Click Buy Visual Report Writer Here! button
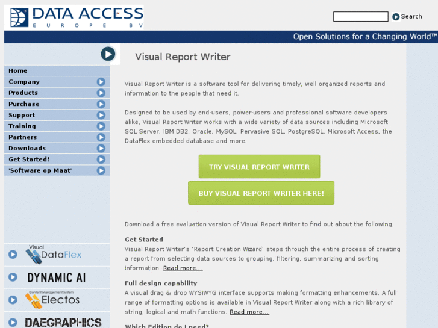The width and height of the screenshot is (438, 328). pyautogui.click(x=261, y=193)
